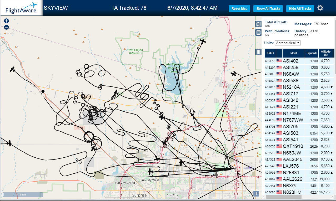The width and height of the screenshot is (336, 201).
Task: Select aircraft LXJ576 in the list
Action: pos(299,166)
